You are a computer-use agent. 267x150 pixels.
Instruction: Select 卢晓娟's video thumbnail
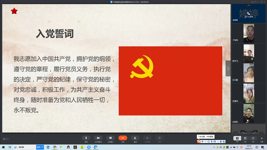click(249, 33)
